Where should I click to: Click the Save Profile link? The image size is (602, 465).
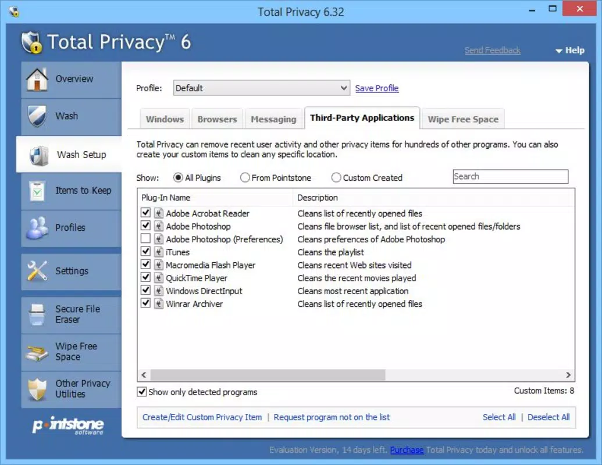pyautogui.click(x=377, y=88)
